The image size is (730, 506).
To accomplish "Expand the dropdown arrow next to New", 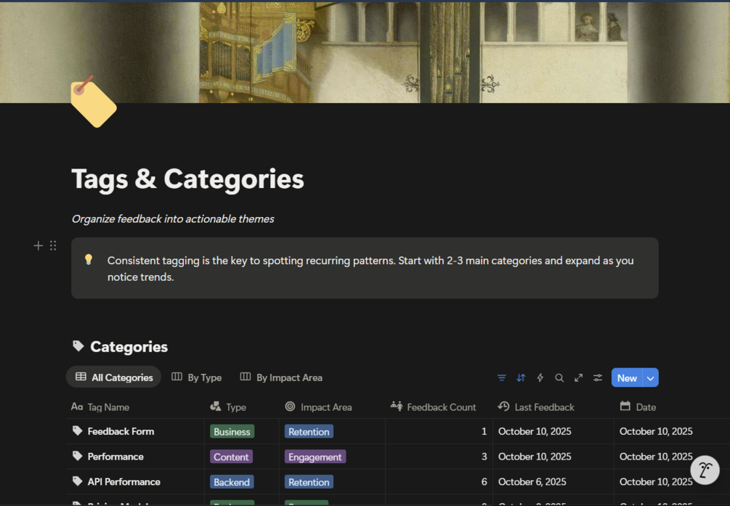I will tap(651, 378).
